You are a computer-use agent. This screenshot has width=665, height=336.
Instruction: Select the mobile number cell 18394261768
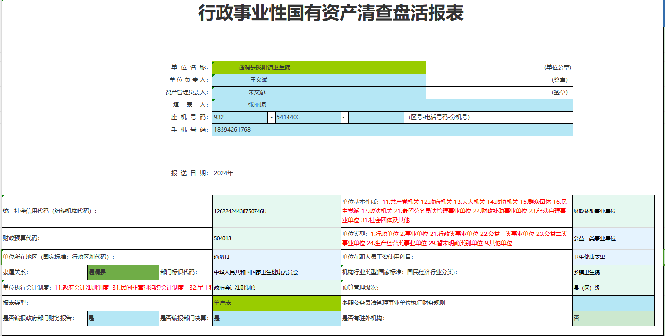(392, 130)
